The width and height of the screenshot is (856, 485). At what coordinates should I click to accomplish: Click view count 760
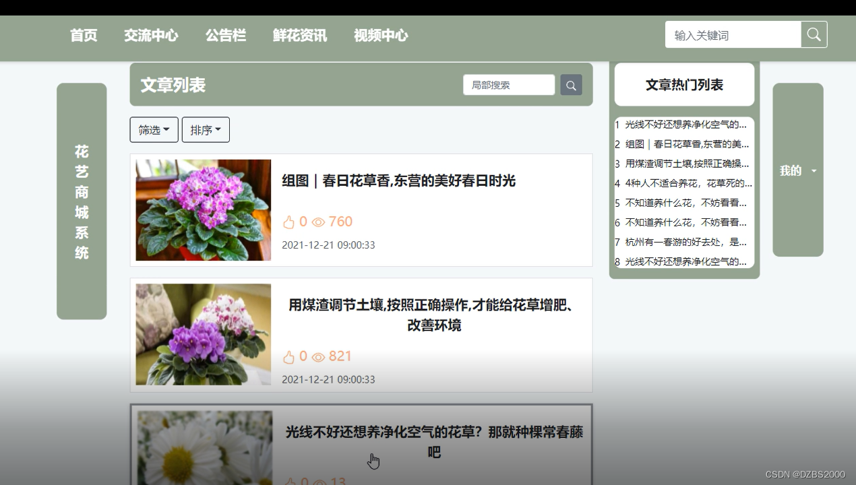pos(340,222)
